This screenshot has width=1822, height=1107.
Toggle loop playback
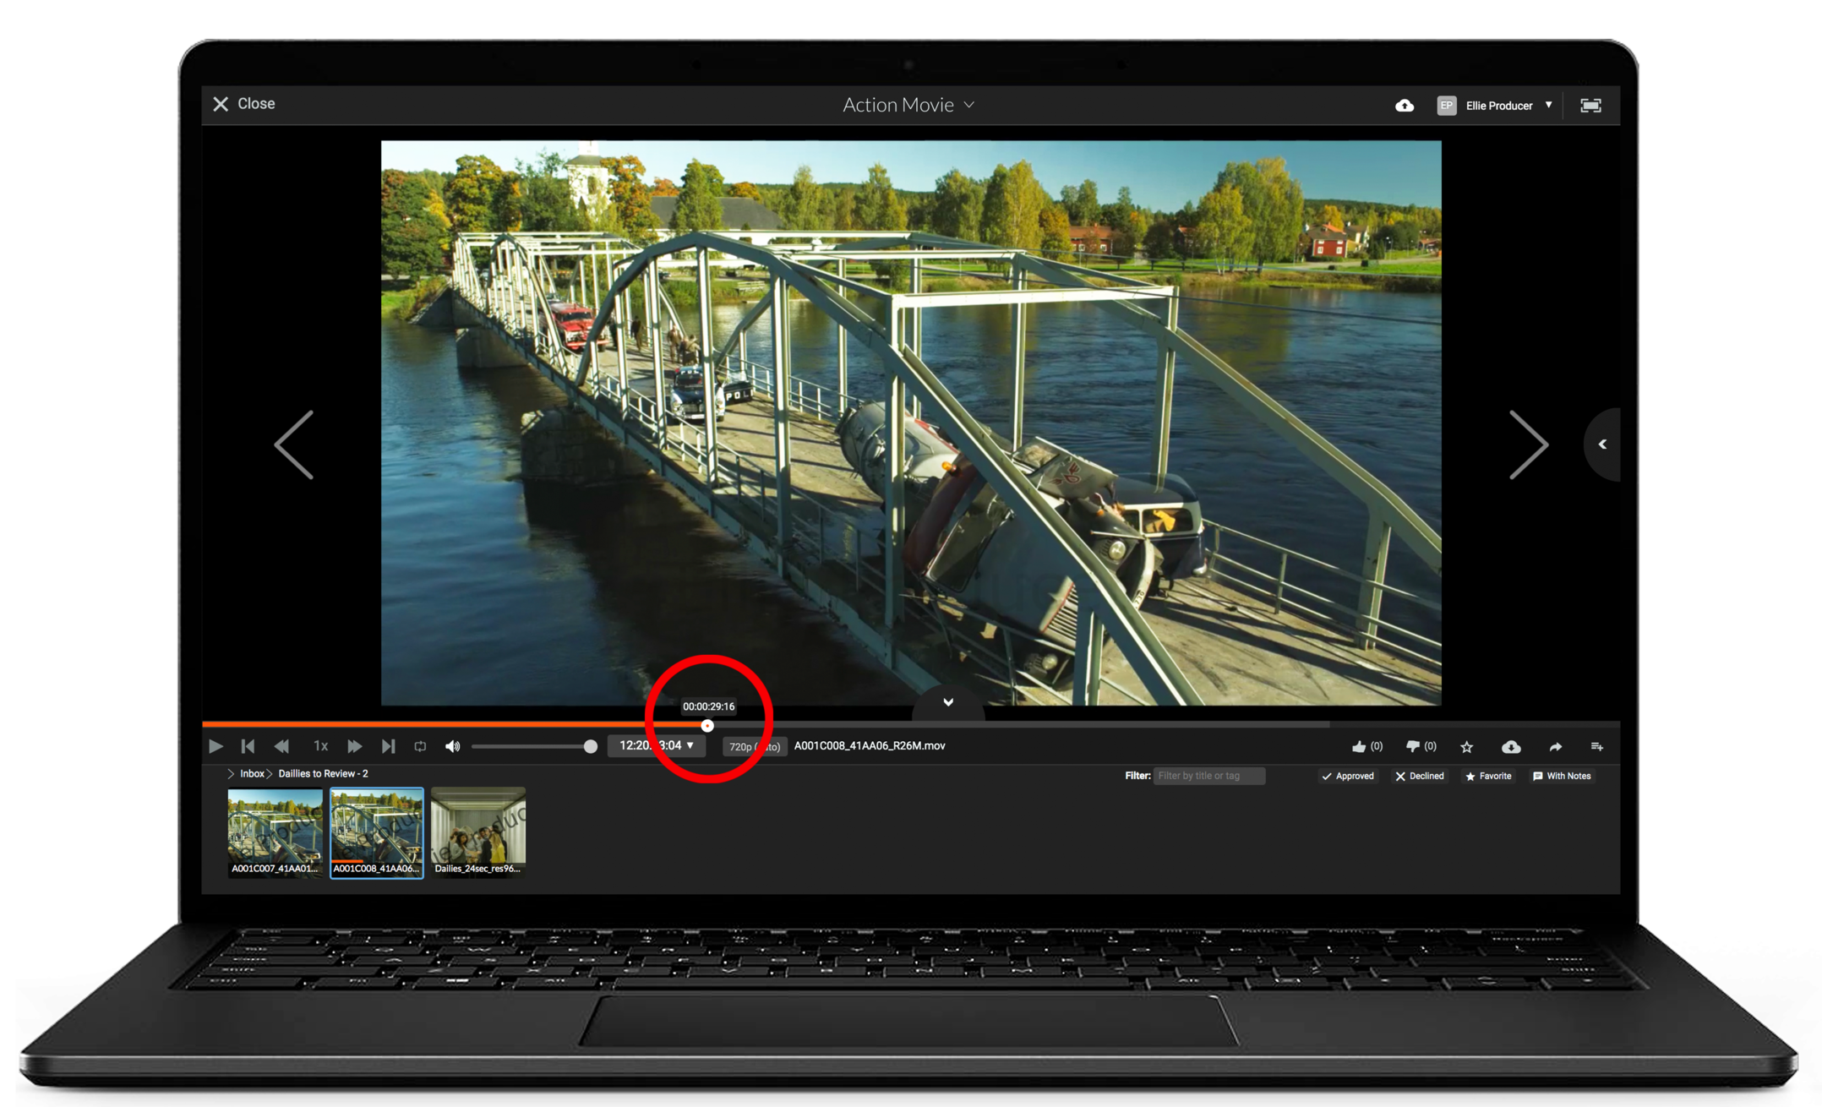(420, 746)
